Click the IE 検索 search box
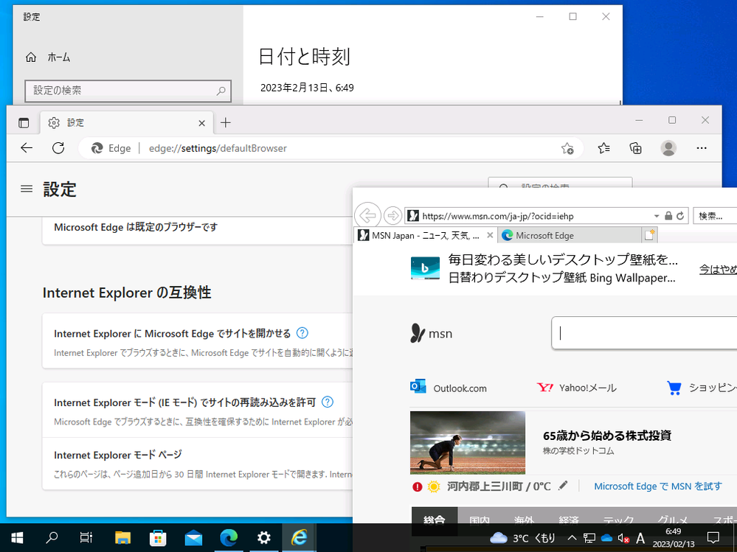Screen dimensions: 737x552 (x=715, y=216)
